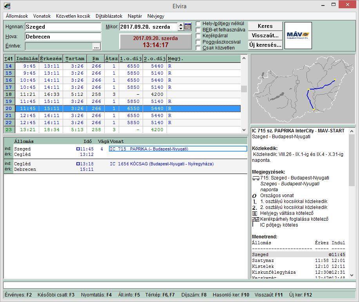Click the bicycle reservation symbol in notes

(256, 219)
